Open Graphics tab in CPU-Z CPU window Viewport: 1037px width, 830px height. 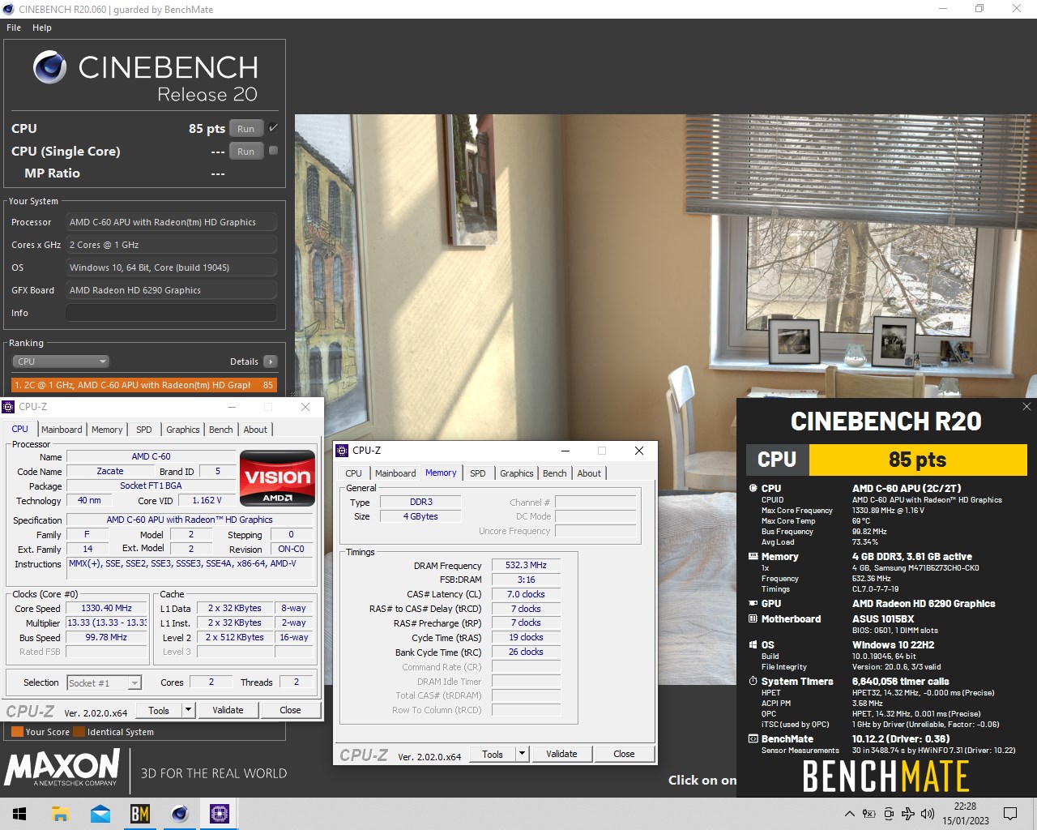pos(183,430)
